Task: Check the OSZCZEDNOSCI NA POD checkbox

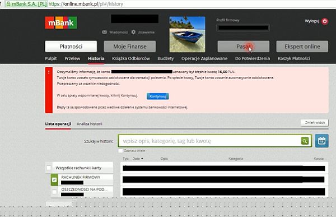Action: [54, 192]
